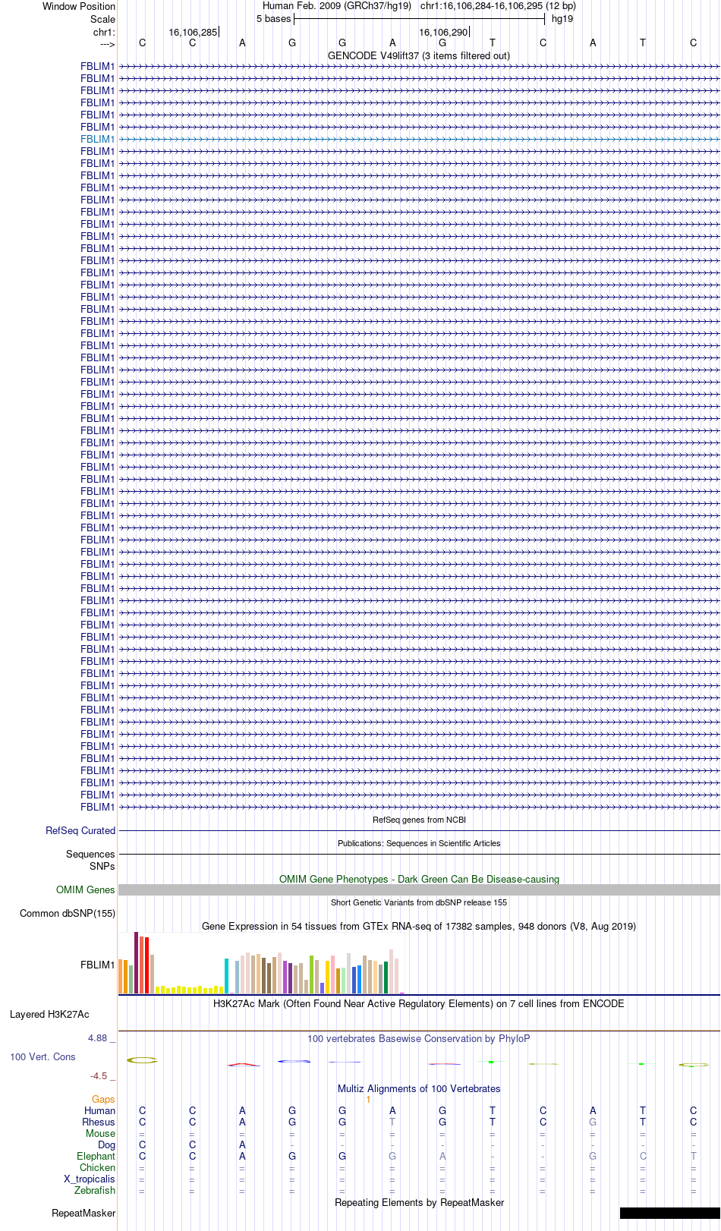Click the 'Multiz Alignments of 100 Vertebrates' title

pos(419,1088)
